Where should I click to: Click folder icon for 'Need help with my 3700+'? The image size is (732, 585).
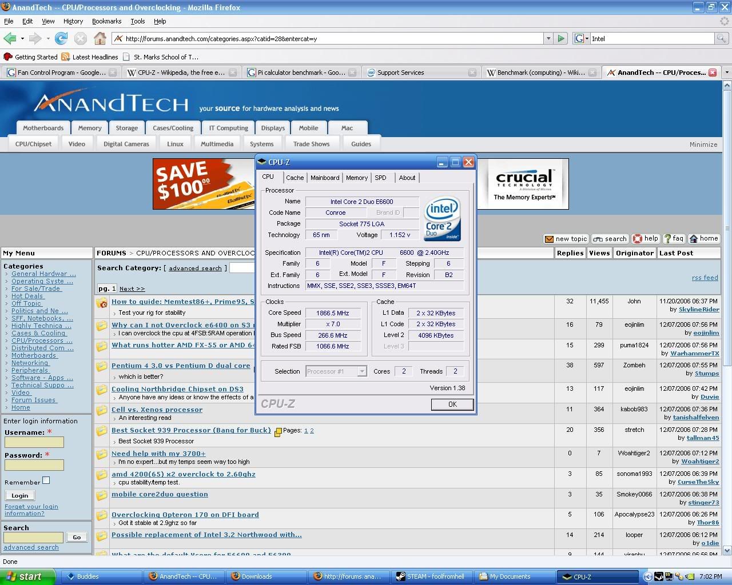pyautogui.click(x=102, y=455)
